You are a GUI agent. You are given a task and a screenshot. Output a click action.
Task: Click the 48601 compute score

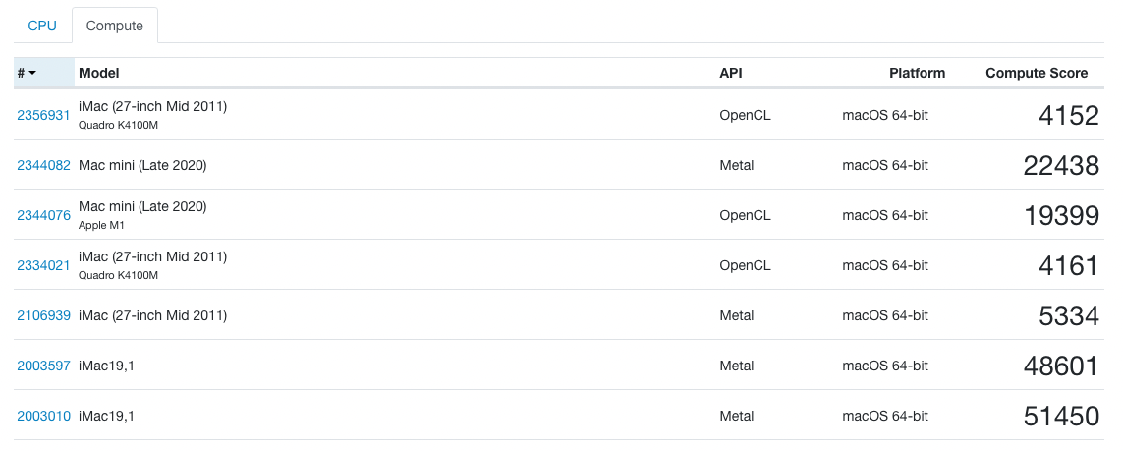(1061, 366)
